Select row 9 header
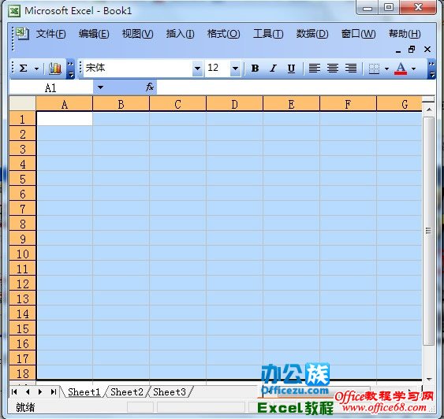The image size is (444, 419). point(23,239)
